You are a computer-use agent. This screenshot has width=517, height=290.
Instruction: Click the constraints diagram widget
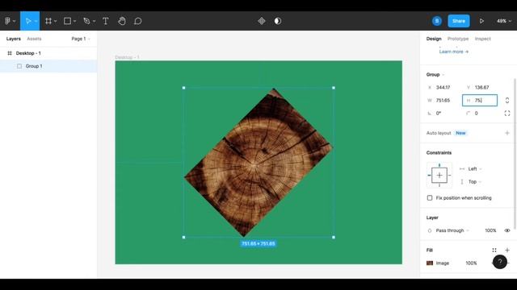[439, 176]
